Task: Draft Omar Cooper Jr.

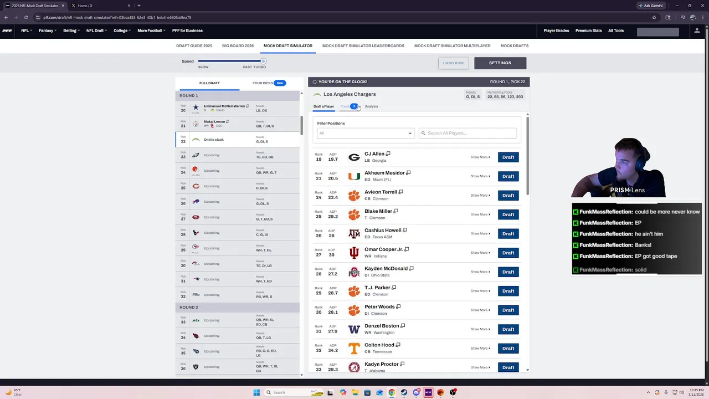Action: [508, 253]
